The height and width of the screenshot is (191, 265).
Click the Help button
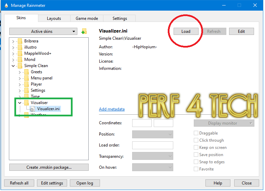[x=218, y=183]
